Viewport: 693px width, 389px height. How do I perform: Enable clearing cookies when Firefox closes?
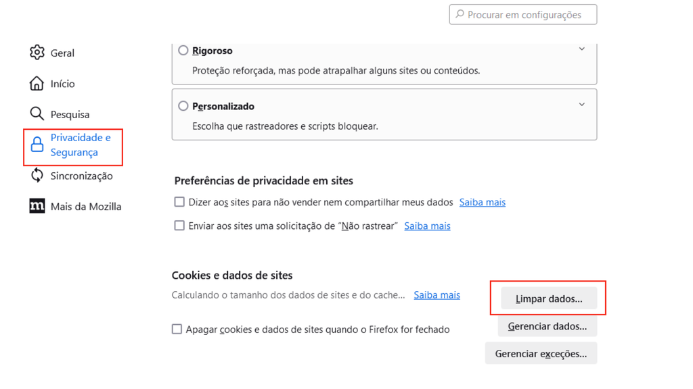[x=177, y=329]
